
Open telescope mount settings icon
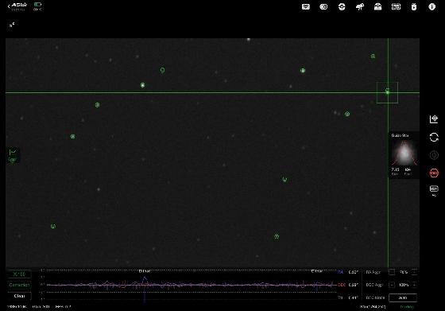click(x=360, y=6)
